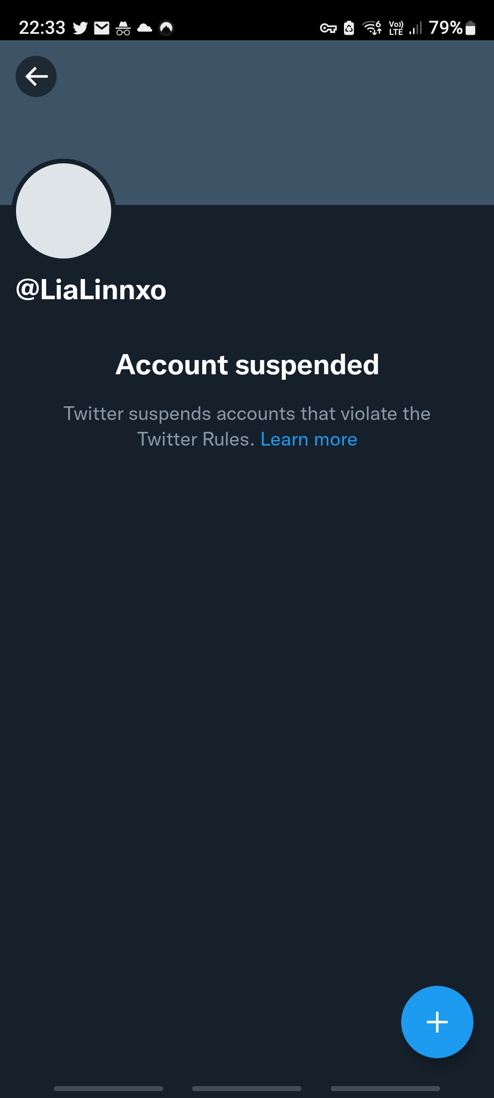This screenshot has height=1098, width=494.
Task: Tap the VoLTE indicator icon
Action: click(396, 28)
